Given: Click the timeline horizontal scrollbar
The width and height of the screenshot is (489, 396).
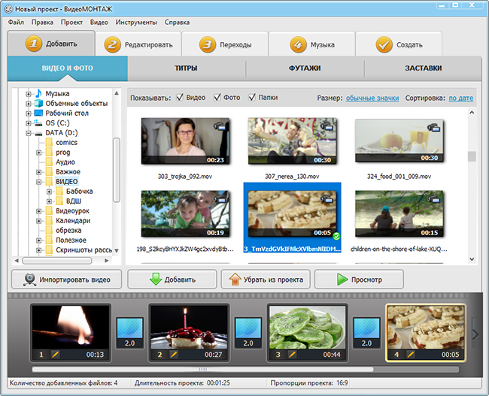Looking at the screenshot, I should tap(202, 370).
